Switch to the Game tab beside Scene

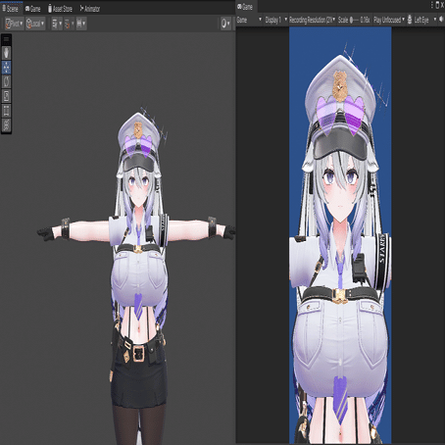pos(32,9)
